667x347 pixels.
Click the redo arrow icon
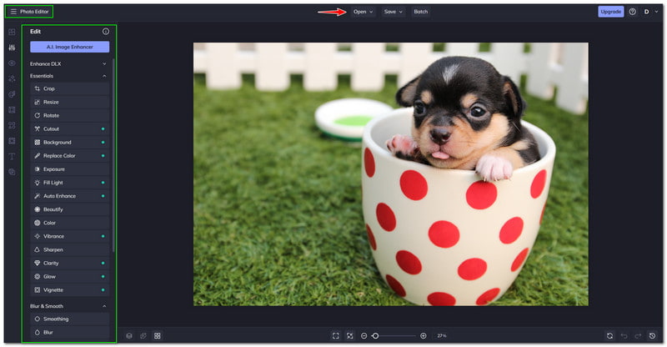(638, 336)
